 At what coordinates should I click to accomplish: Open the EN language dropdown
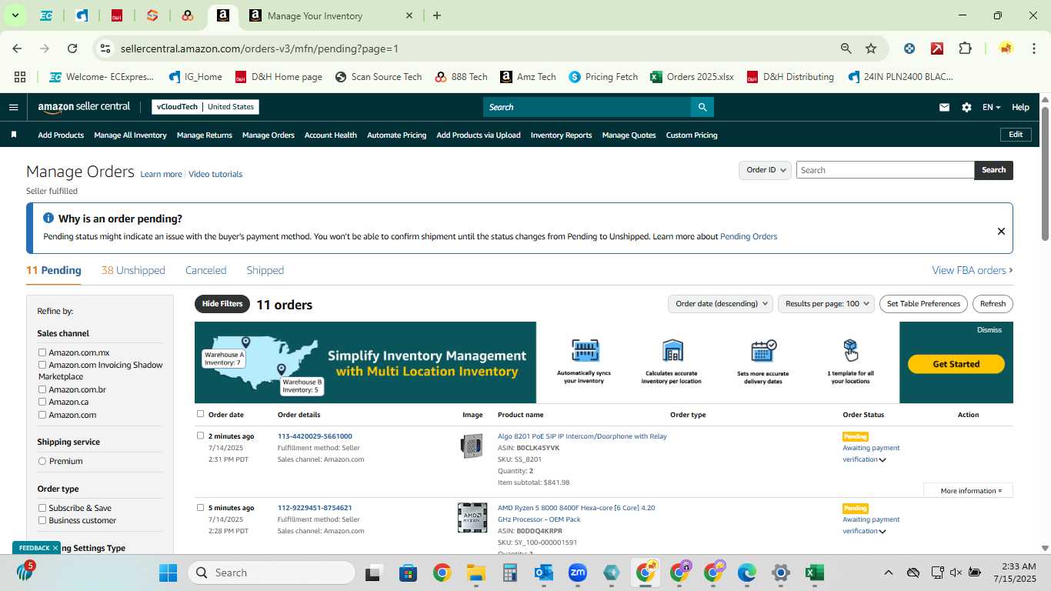(991, 108)
